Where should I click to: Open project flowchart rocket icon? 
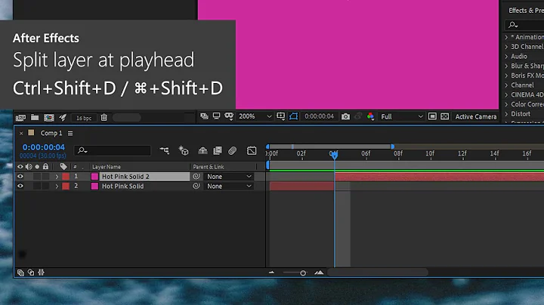[63, 118]
